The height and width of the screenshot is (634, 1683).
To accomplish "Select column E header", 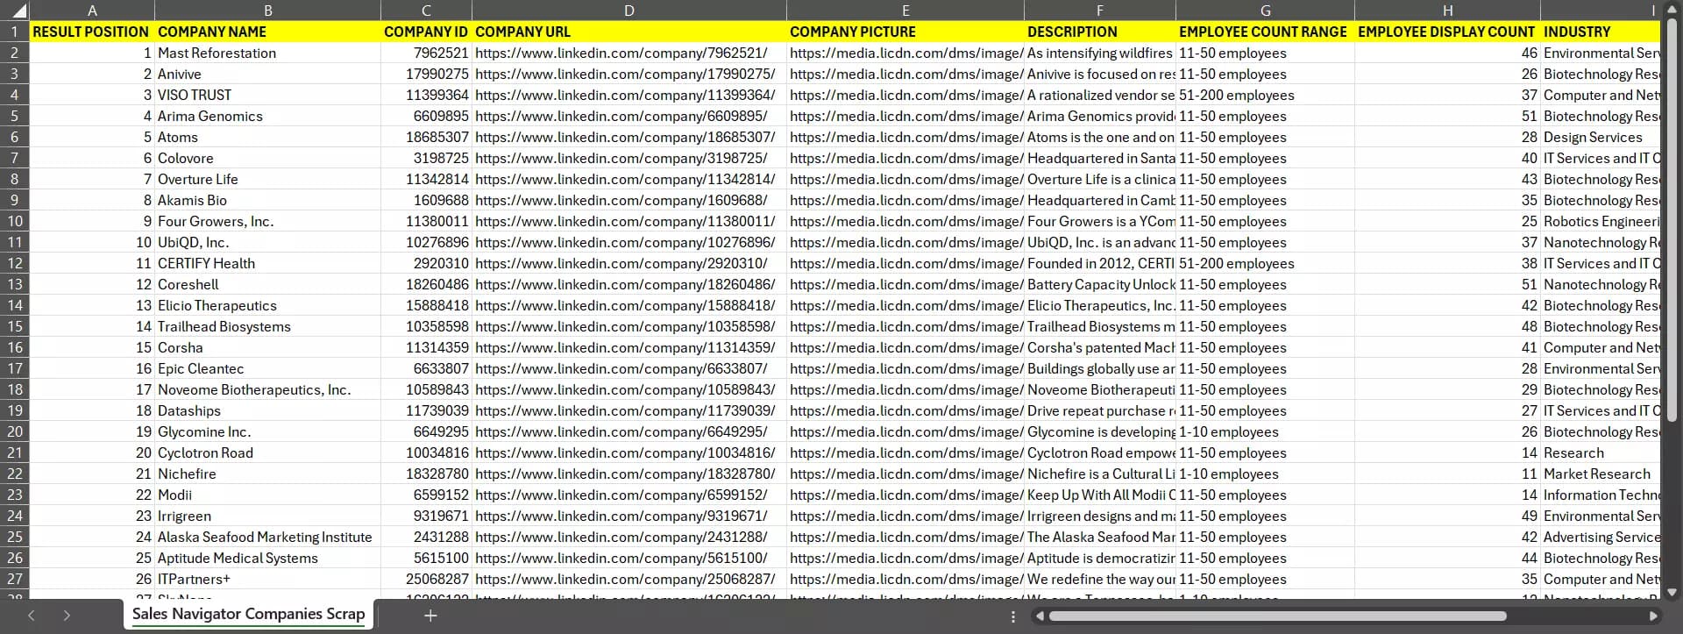I will point(905,11).
